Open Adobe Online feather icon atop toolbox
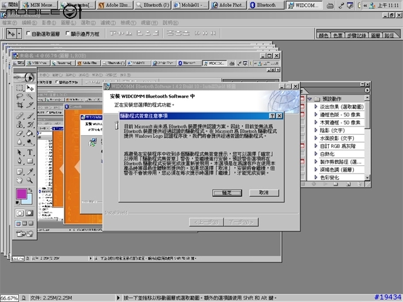Image resolution: width=403 pixels, height=302 pixels. [25, 77]
